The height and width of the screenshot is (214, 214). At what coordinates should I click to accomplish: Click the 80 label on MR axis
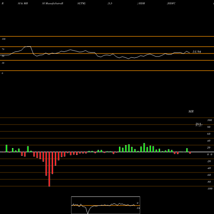(x=209, y=127)
